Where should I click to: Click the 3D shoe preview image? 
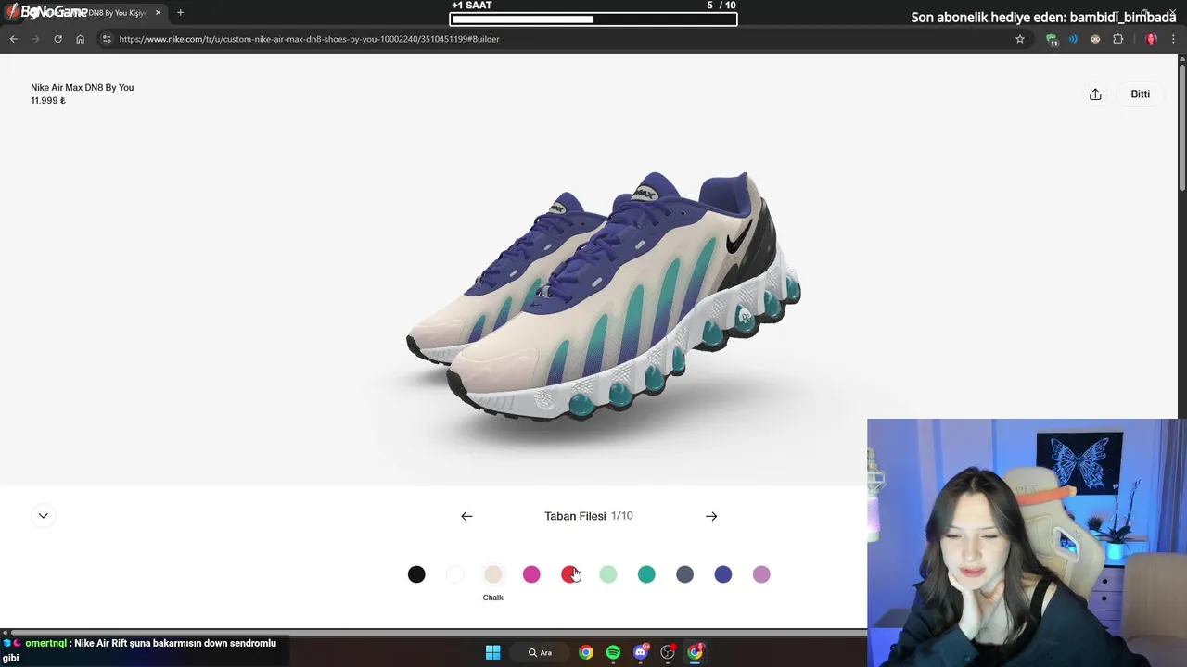(603, 295)
